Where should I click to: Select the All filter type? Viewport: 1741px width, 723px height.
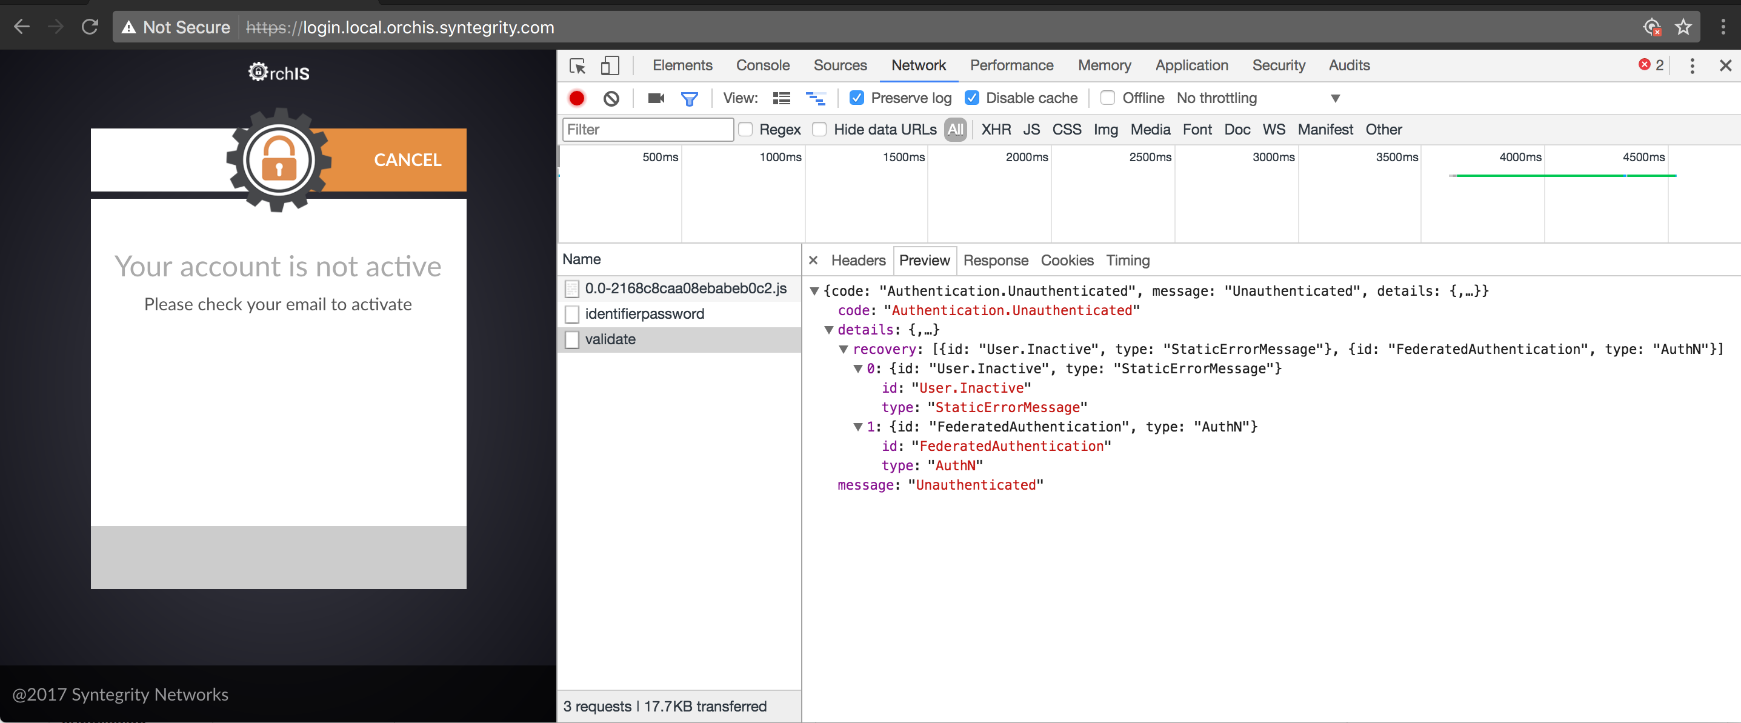point(955,129)
